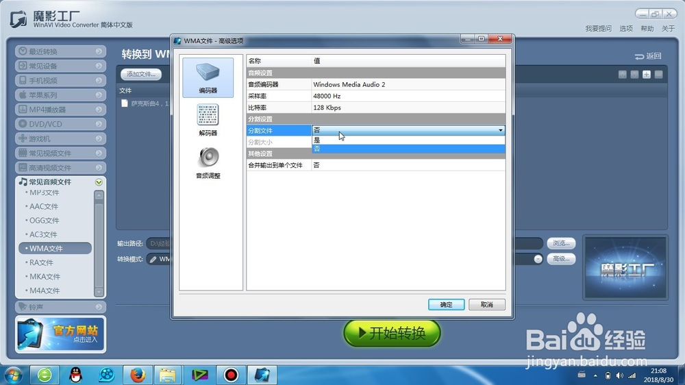
Task: Click the 确定 button in the dialog
Action: 446,305
